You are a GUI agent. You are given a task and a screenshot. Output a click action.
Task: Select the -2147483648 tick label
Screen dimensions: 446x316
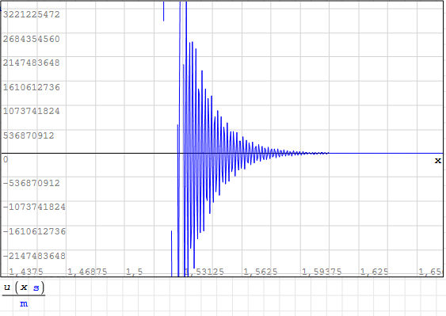coord(34,256)
